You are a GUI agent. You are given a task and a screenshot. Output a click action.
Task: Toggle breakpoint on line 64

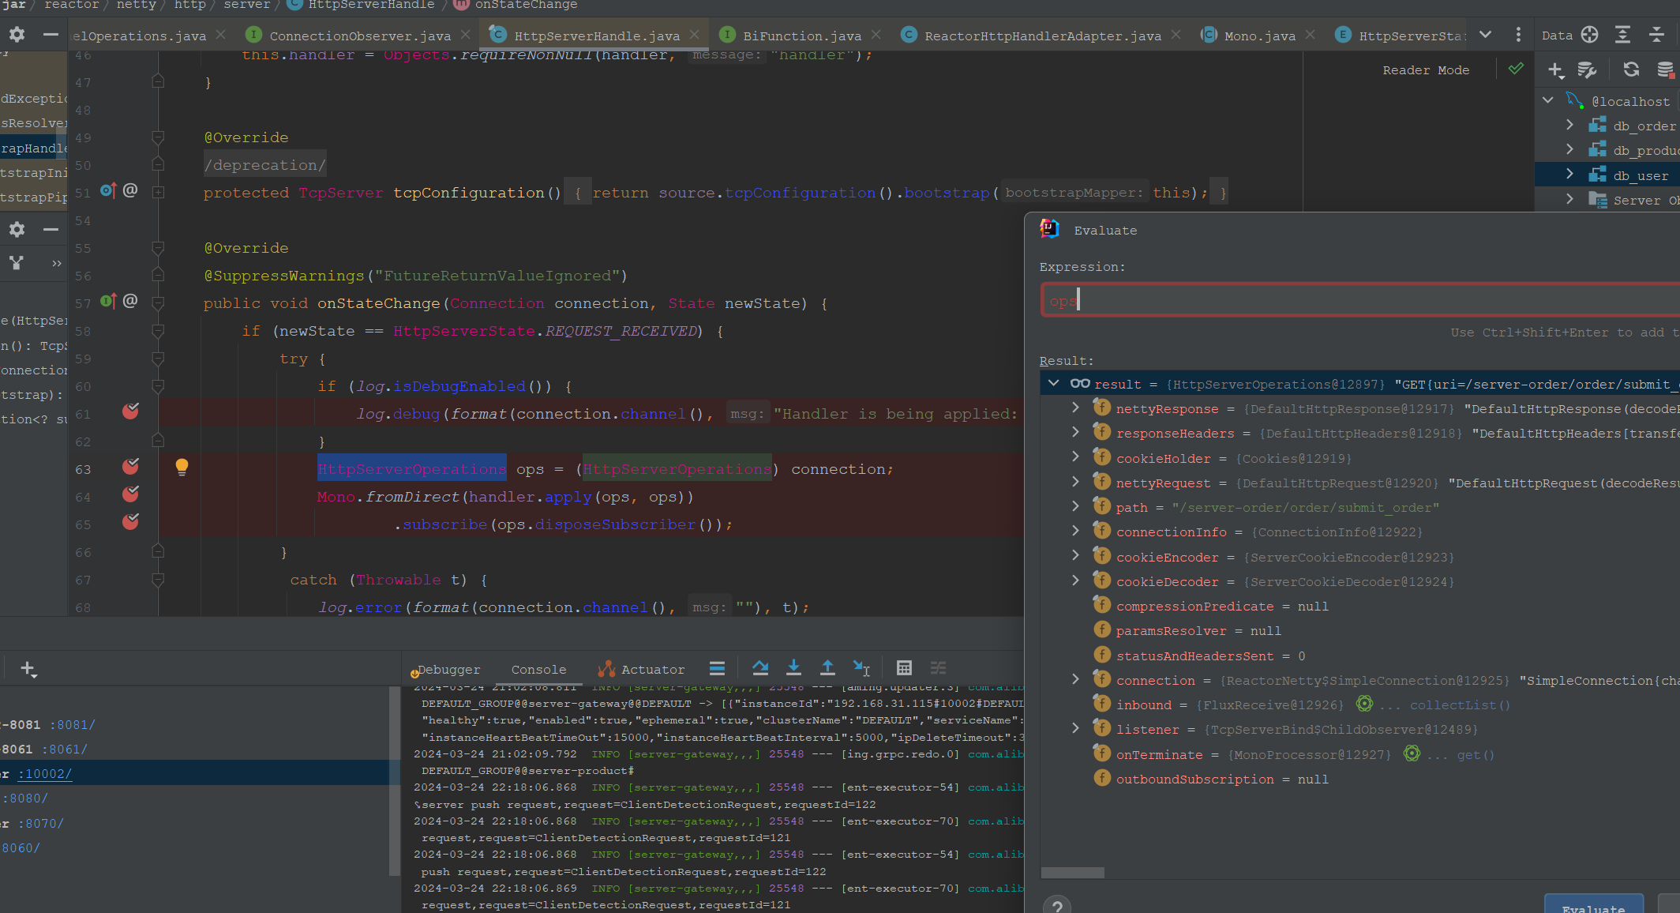[130, 494]
